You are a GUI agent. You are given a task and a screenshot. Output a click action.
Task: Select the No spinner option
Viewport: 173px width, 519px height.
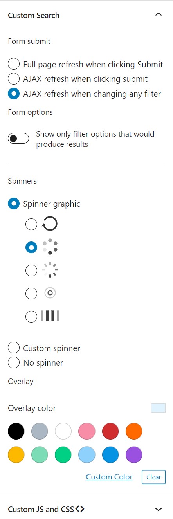click(x=14, y=362)
